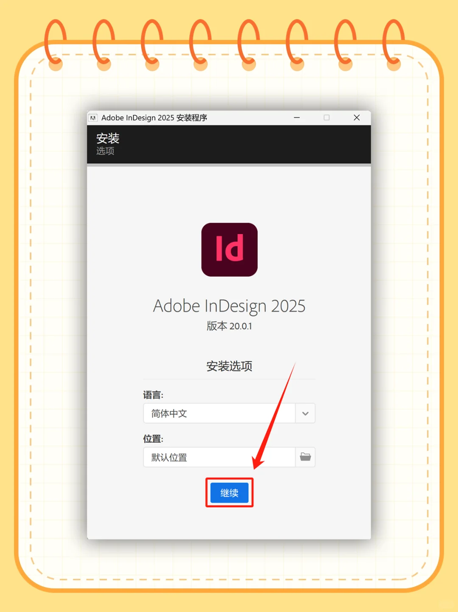
Task: Click the 继续 button to proceed
Action: 229,492
